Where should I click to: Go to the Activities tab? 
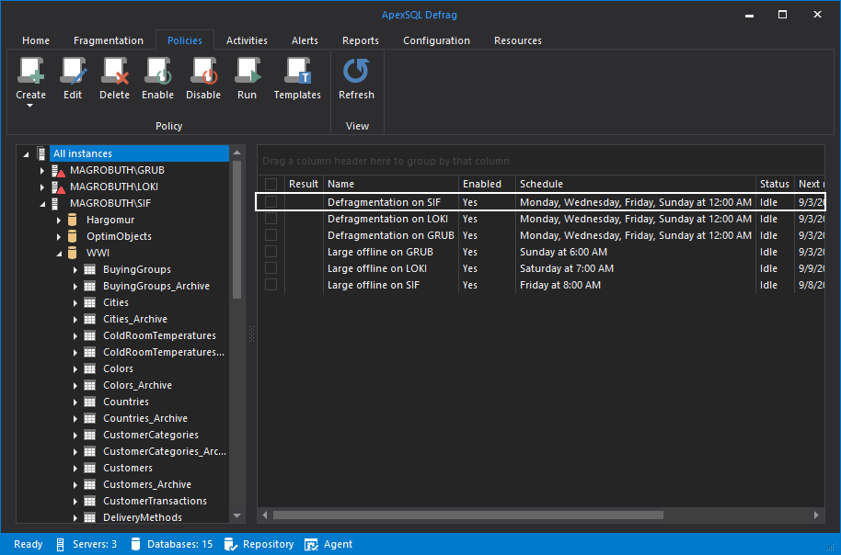coord(247,40)
